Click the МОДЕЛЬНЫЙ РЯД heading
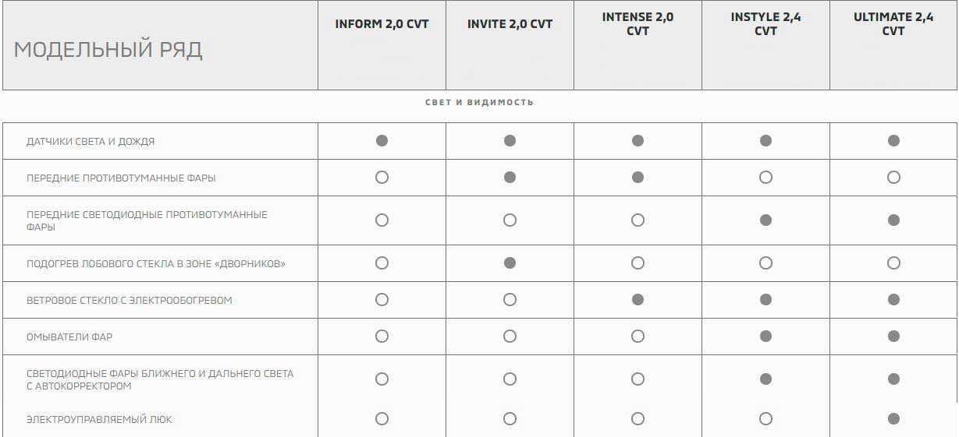 point(108,50)
